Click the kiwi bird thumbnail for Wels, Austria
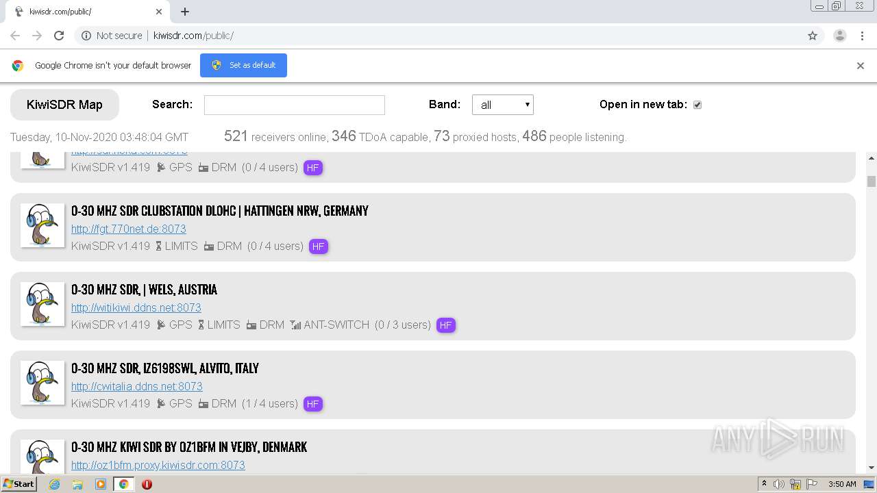 click(x=42, y=304)
